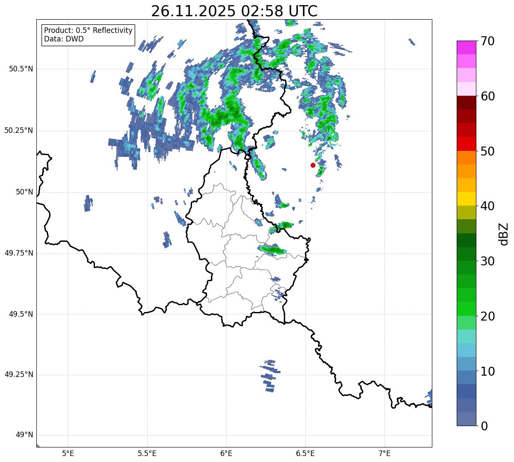Click the 50°N latitude label

24,192
